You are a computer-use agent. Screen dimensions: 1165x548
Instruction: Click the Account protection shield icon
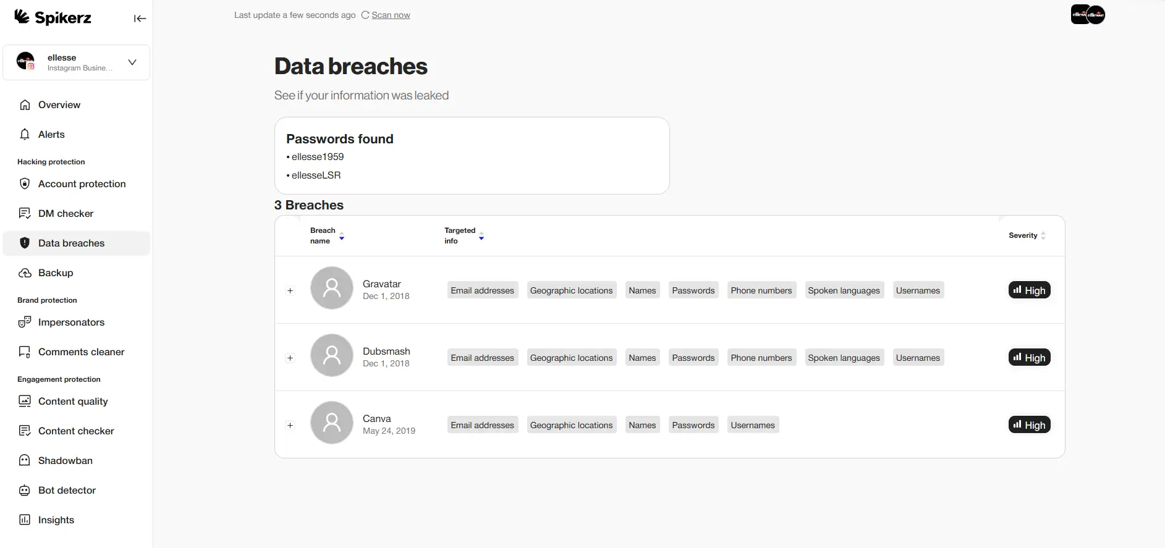coord(25,184)
